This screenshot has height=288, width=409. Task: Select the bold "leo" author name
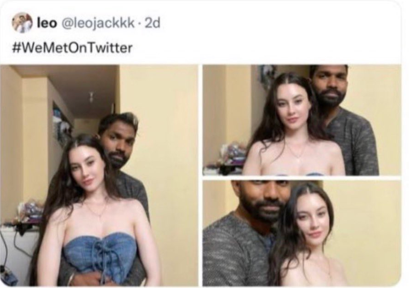47,24
